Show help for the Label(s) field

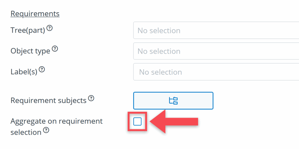pyautogui.click(x=42, y=70)
